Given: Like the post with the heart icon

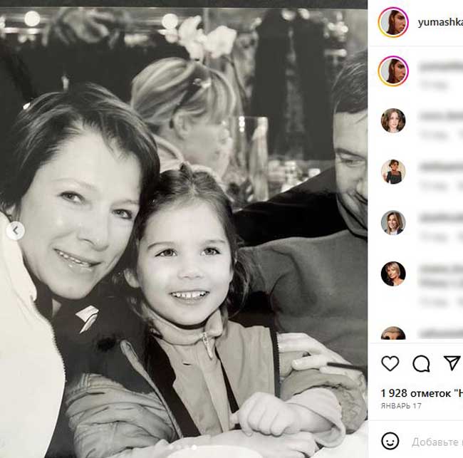Looking at the screenshot, I should [390, 363].
